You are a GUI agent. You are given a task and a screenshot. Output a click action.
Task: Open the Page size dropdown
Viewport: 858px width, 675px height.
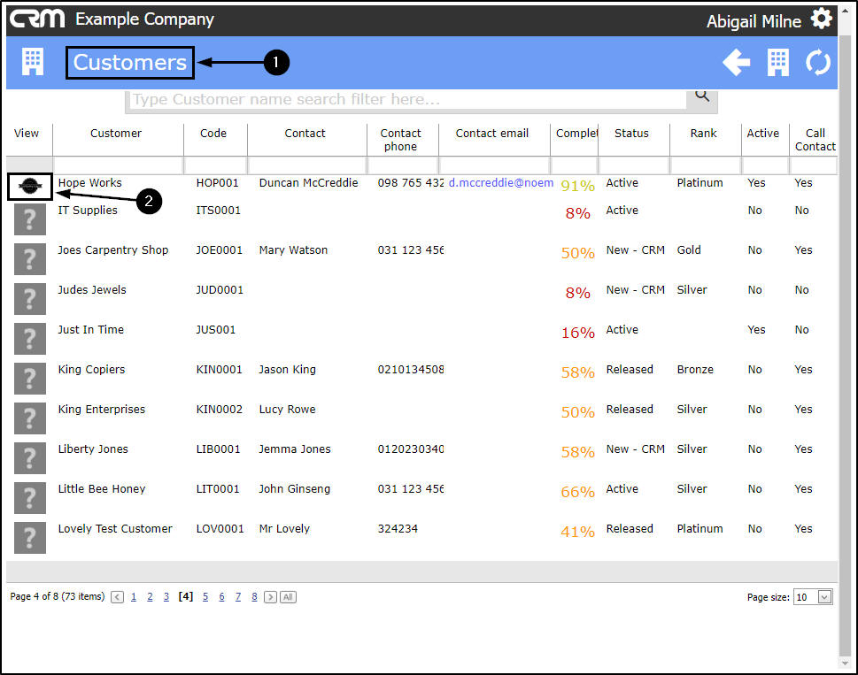(824, 597)
